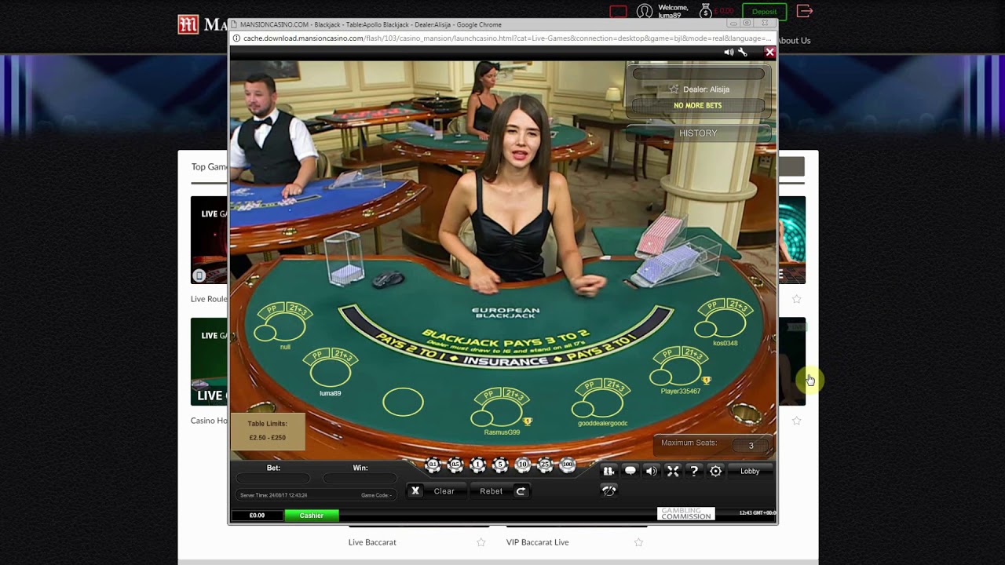Click the crossed-out clock icon near Rebet
The width and height of the screenshot is (1005, 565).
tap(608, 490)
